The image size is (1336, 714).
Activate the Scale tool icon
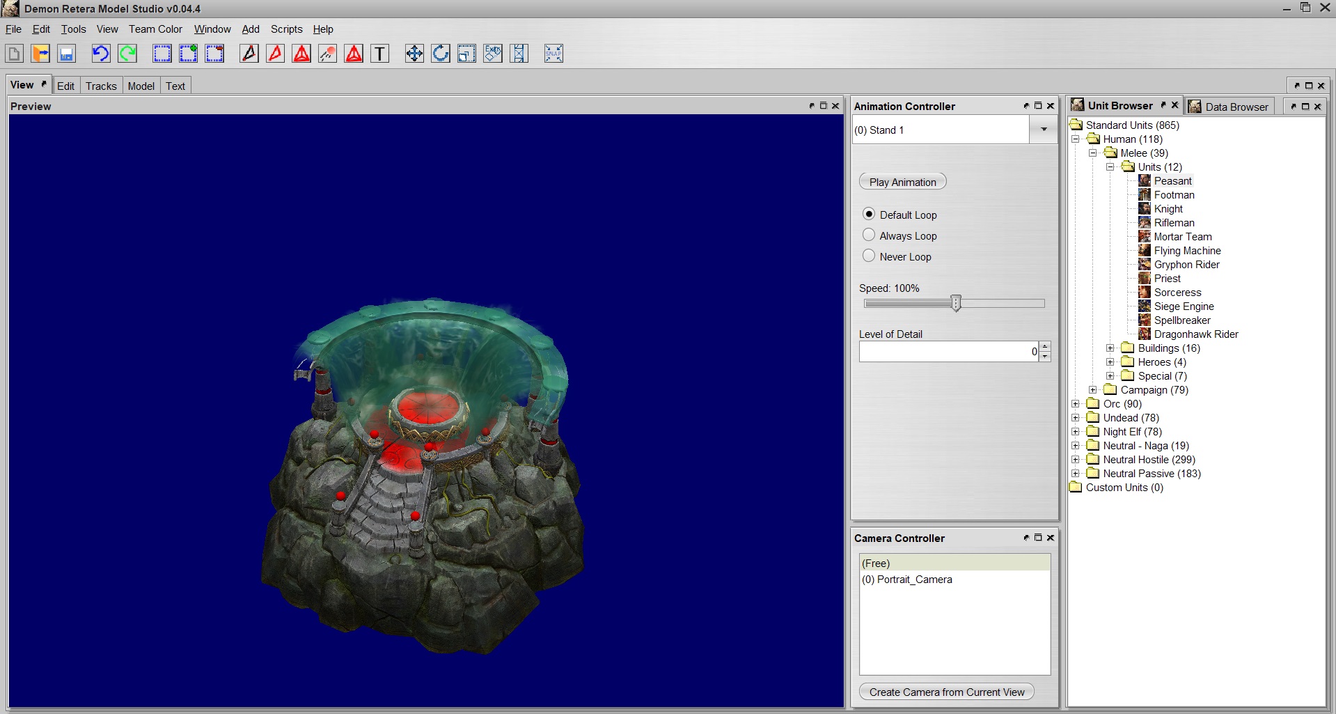click(467, 54)
